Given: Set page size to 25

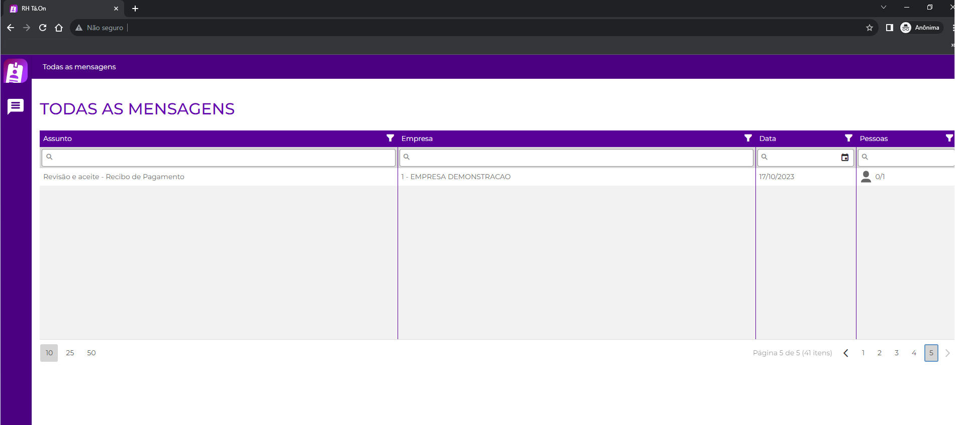Looking at the screenshot, I should 70,353.
